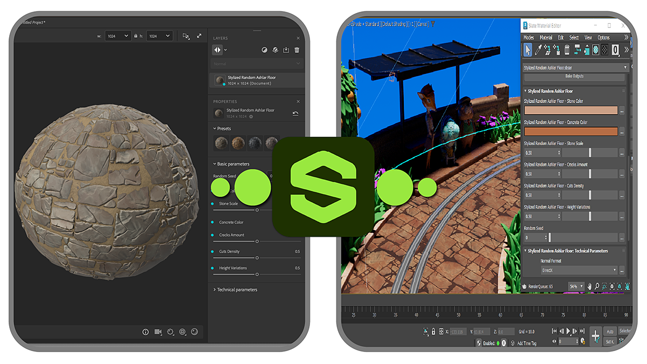Click the expand viewport fullscreen arrows icon
Image resolution: width=647 pixels, height=364 pixels.
click(199, 36)
